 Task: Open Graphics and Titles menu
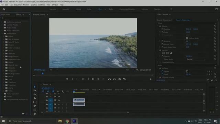[38, 5]
